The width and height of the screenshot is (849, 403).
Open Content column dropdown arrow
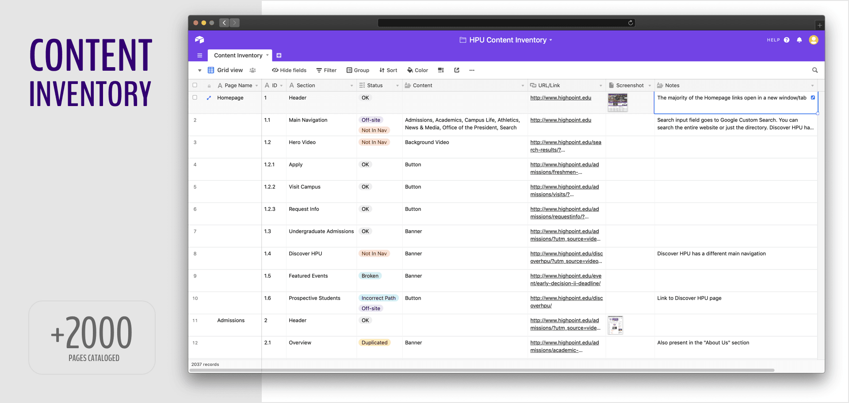tap(523, 86)
